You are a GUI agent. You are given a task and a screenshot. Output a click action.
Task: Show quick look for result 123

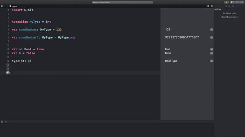pos(212,30)
